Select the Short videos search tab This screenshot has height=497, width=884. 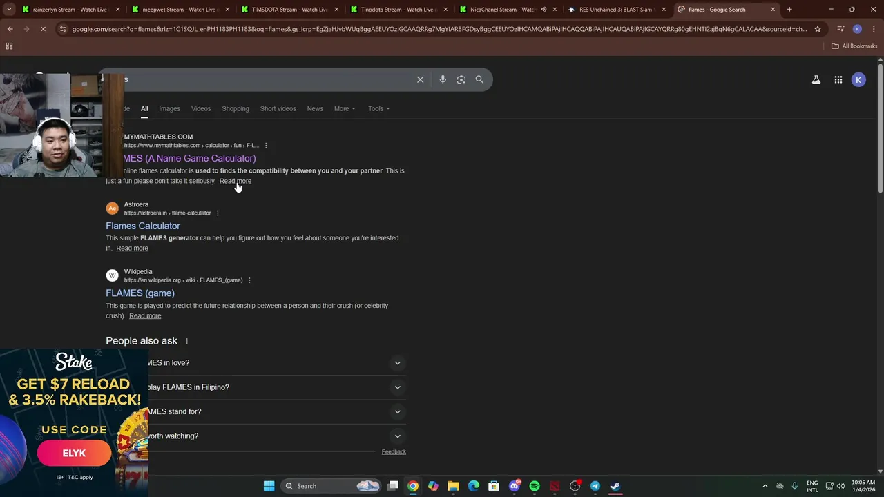(278, 108)
